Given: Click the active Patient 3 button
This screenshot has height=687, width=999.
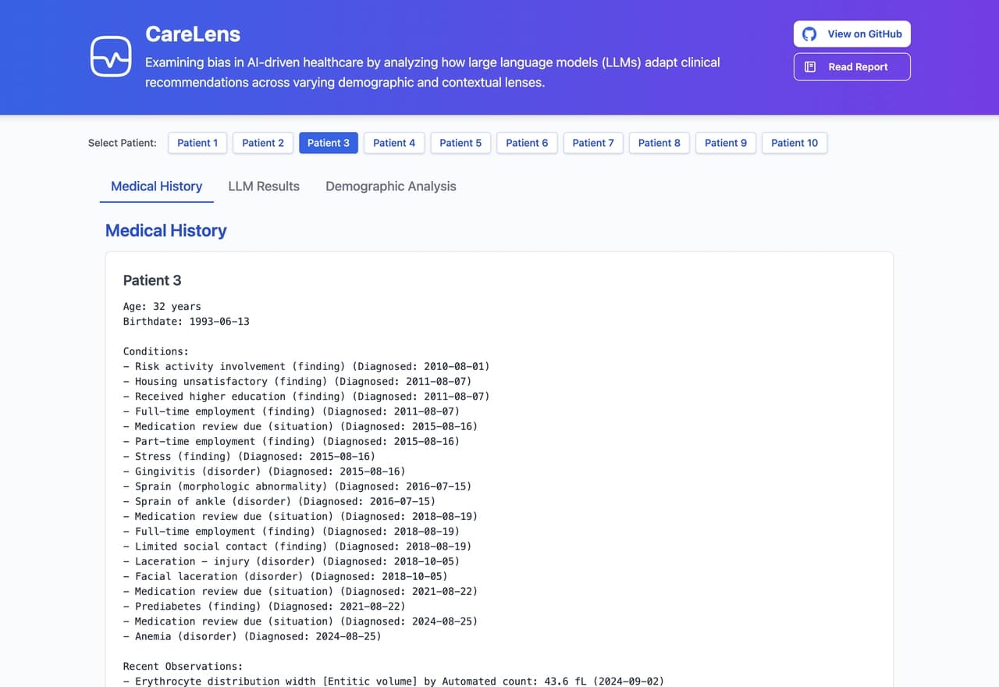Looking at the screenshot, I should (x=329, y=143).
